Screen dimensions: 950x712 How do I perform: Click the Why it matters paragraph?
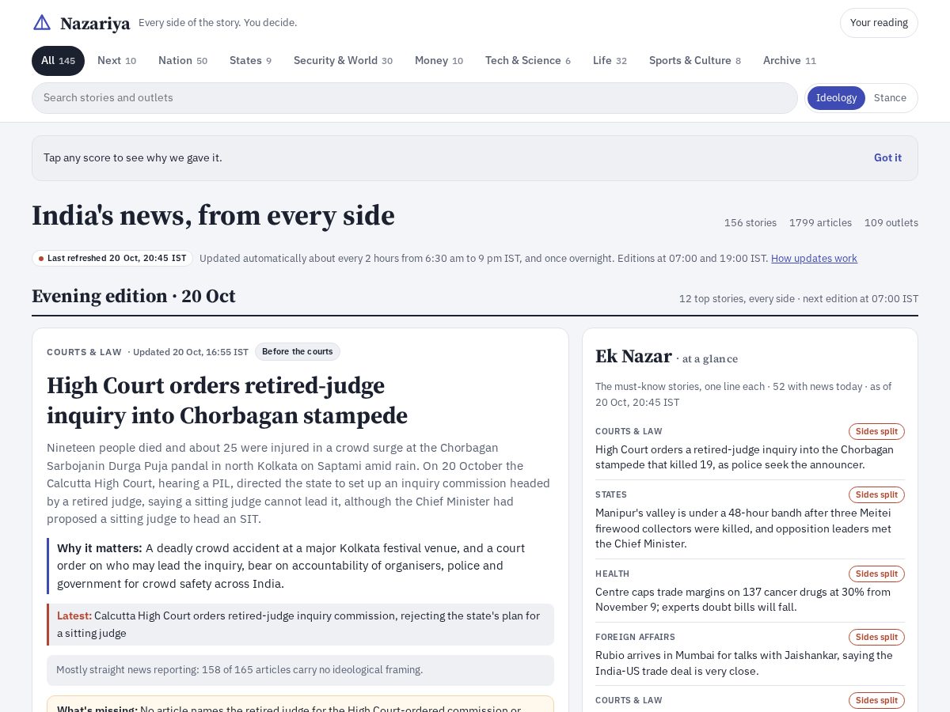[x=300, y=566]
